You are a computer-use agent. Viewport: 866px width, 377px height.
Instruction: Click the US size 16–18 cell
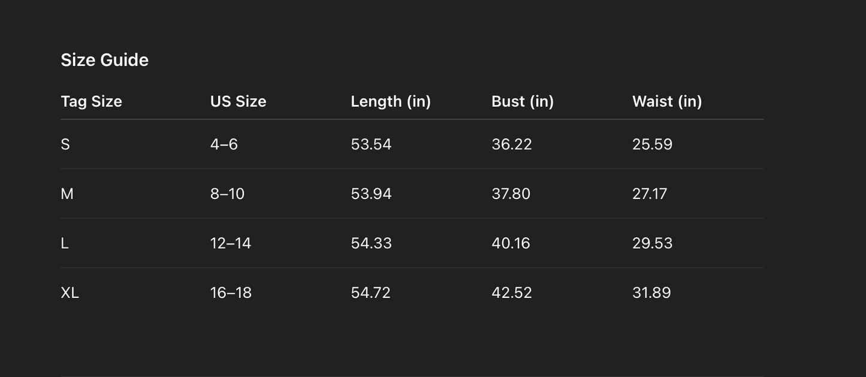pos(231,292)
